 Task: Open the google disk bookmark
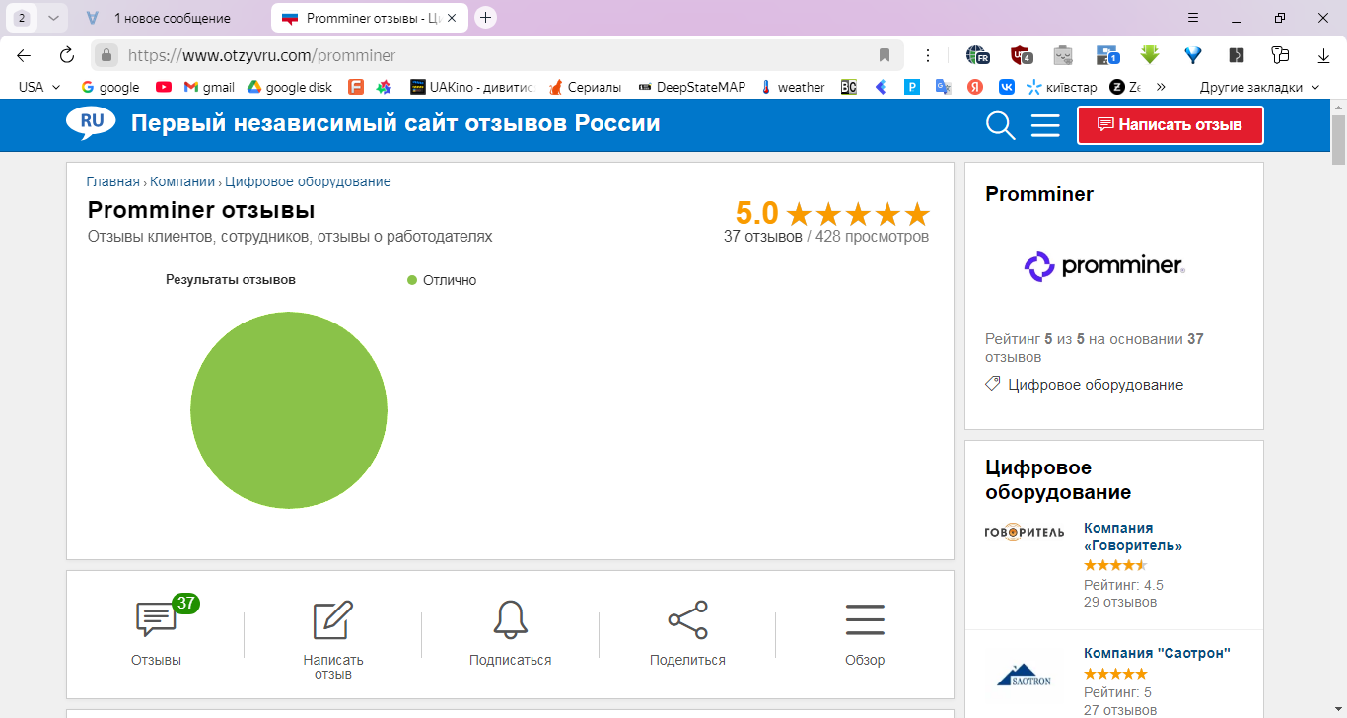[x=289, y=87]
